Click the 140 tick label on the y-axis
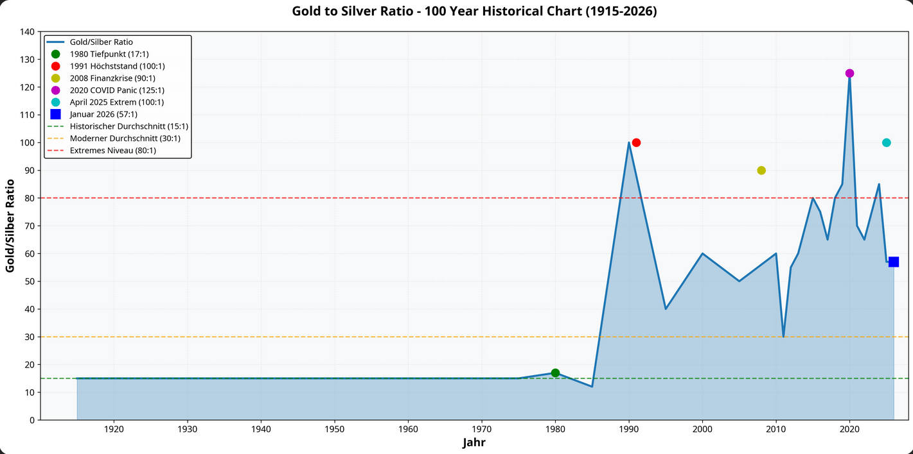The image size is (913, 454). coord(27,32)
